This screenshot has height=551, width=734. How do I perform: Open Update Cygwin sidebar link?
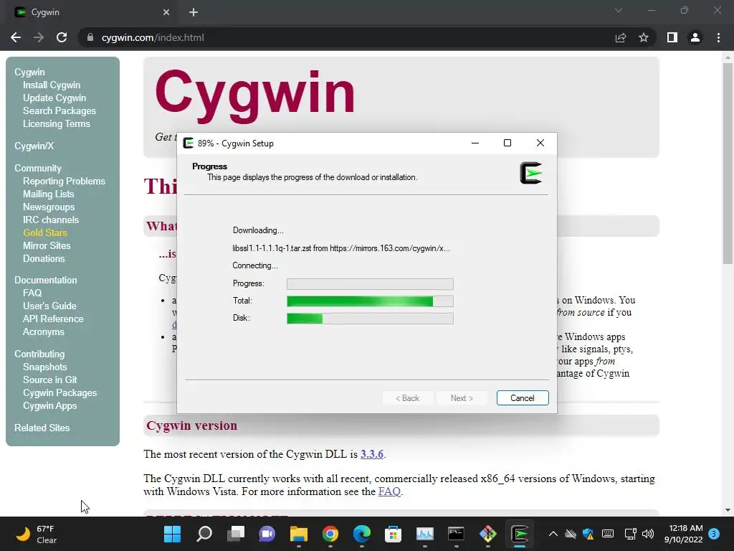point(54,98)
